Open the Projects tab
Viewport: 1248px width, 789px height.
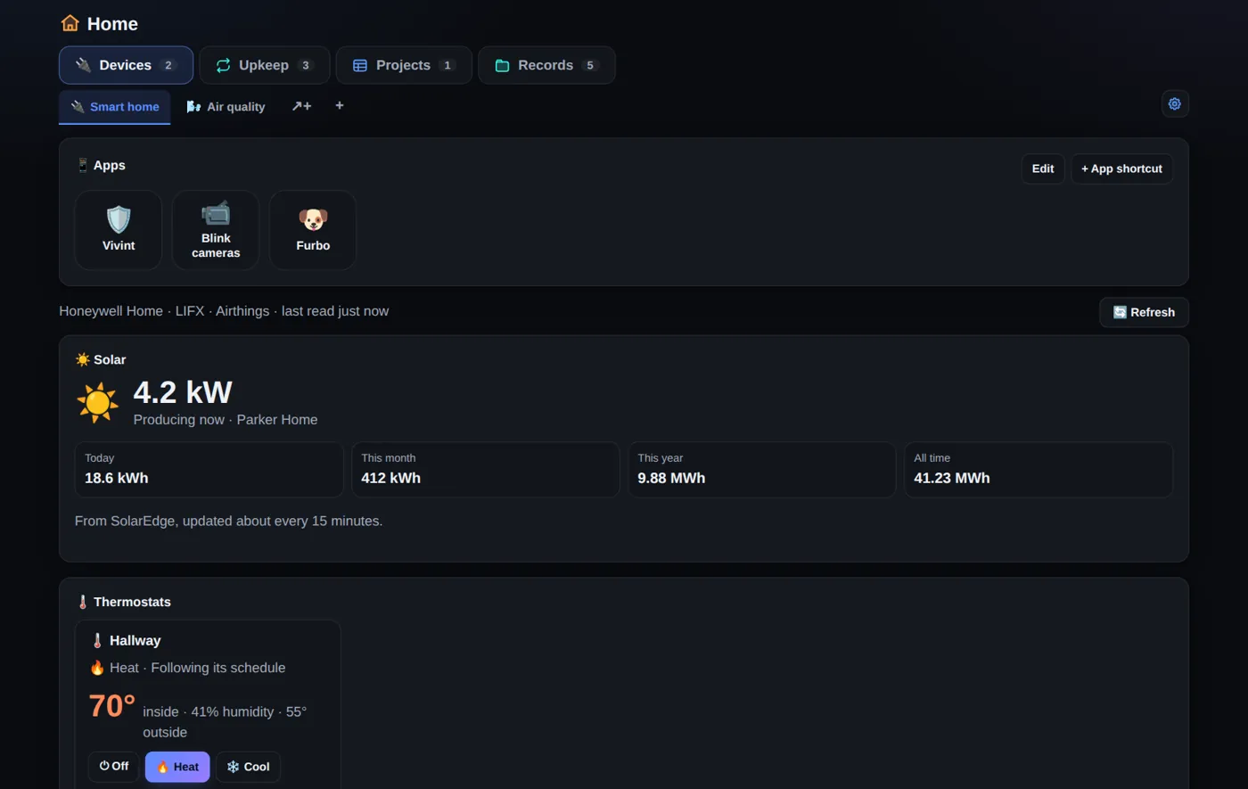[x=404, y=65]
